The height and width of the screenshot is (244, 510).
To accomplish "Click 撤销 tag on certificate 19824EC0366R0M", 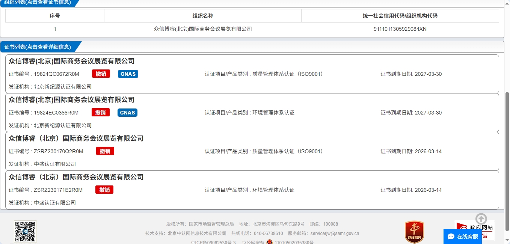I will coord(101,113).
